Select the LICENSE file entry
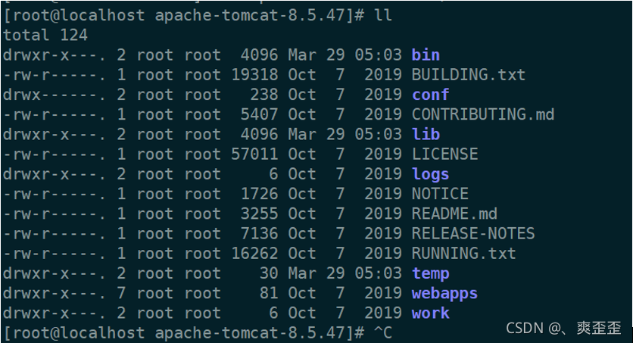The image size is (633, 343). pyautogui.click(x=444, y=154)
